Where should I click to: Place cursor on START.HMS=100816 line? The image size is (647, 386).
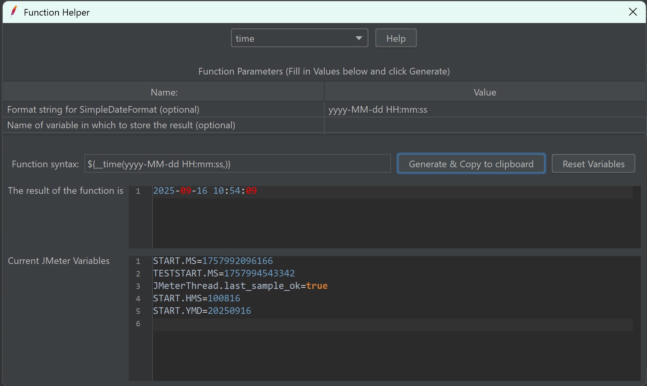point(196,298)
